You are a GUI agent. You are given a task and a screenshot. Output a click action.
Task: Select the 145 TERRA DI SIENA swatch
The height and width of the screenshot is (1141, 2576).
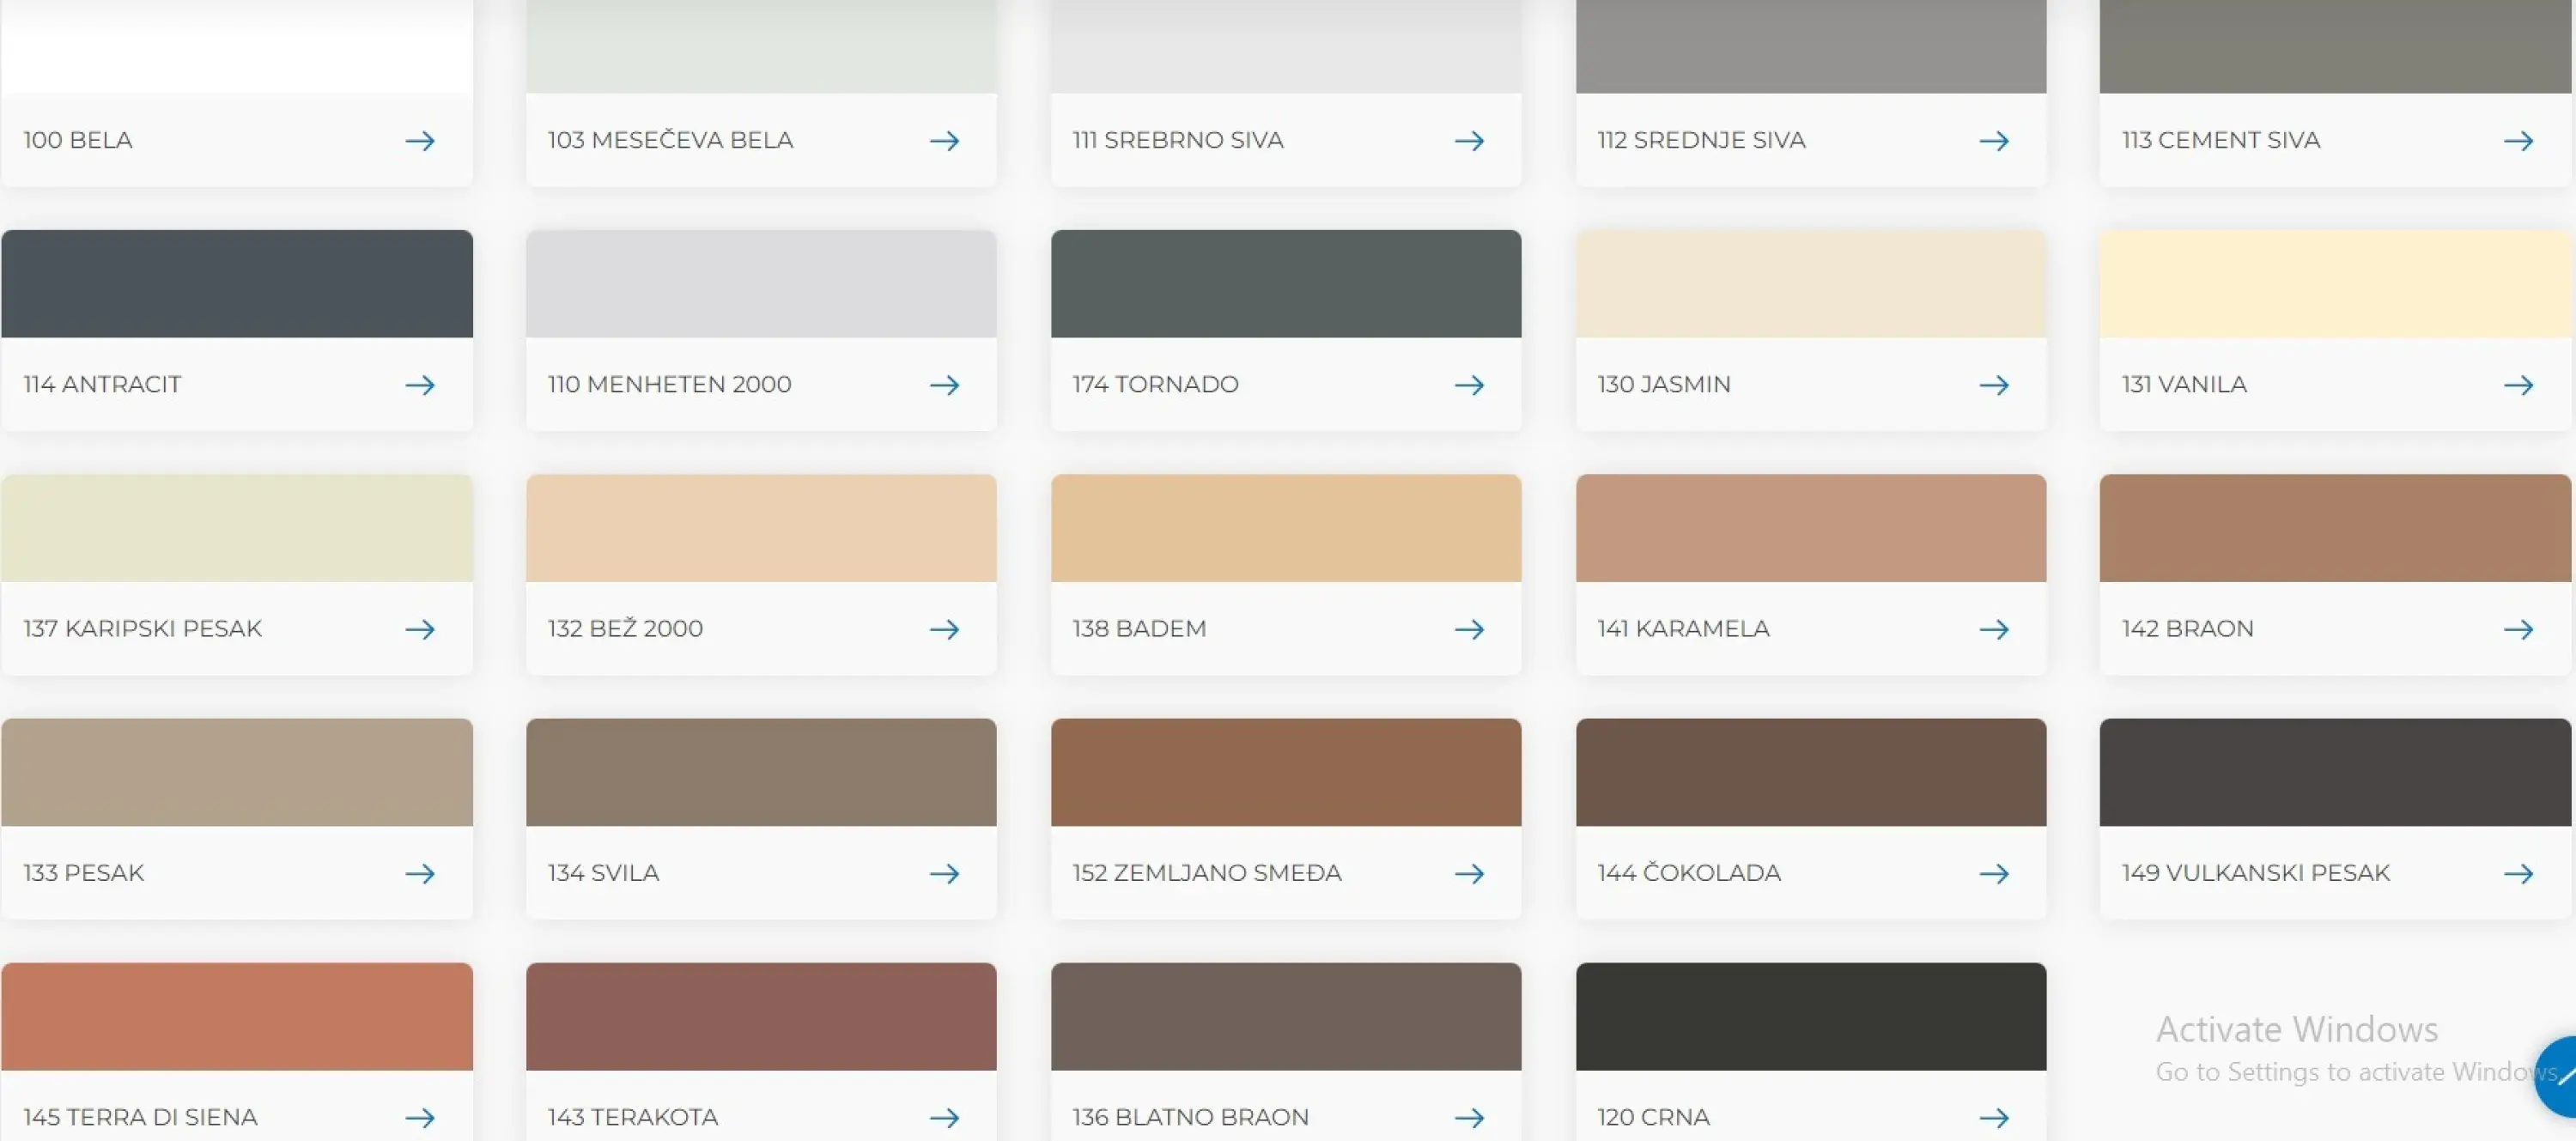pos(237,1016)
